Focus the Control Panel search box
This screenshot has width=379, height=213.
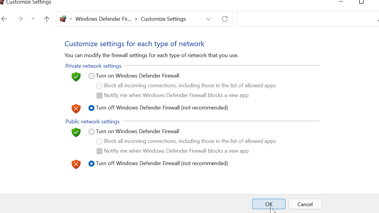308,19
